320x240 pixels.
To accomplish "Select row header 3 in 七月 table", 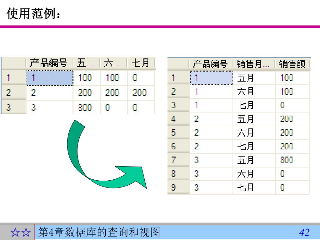I will (14, 107).
